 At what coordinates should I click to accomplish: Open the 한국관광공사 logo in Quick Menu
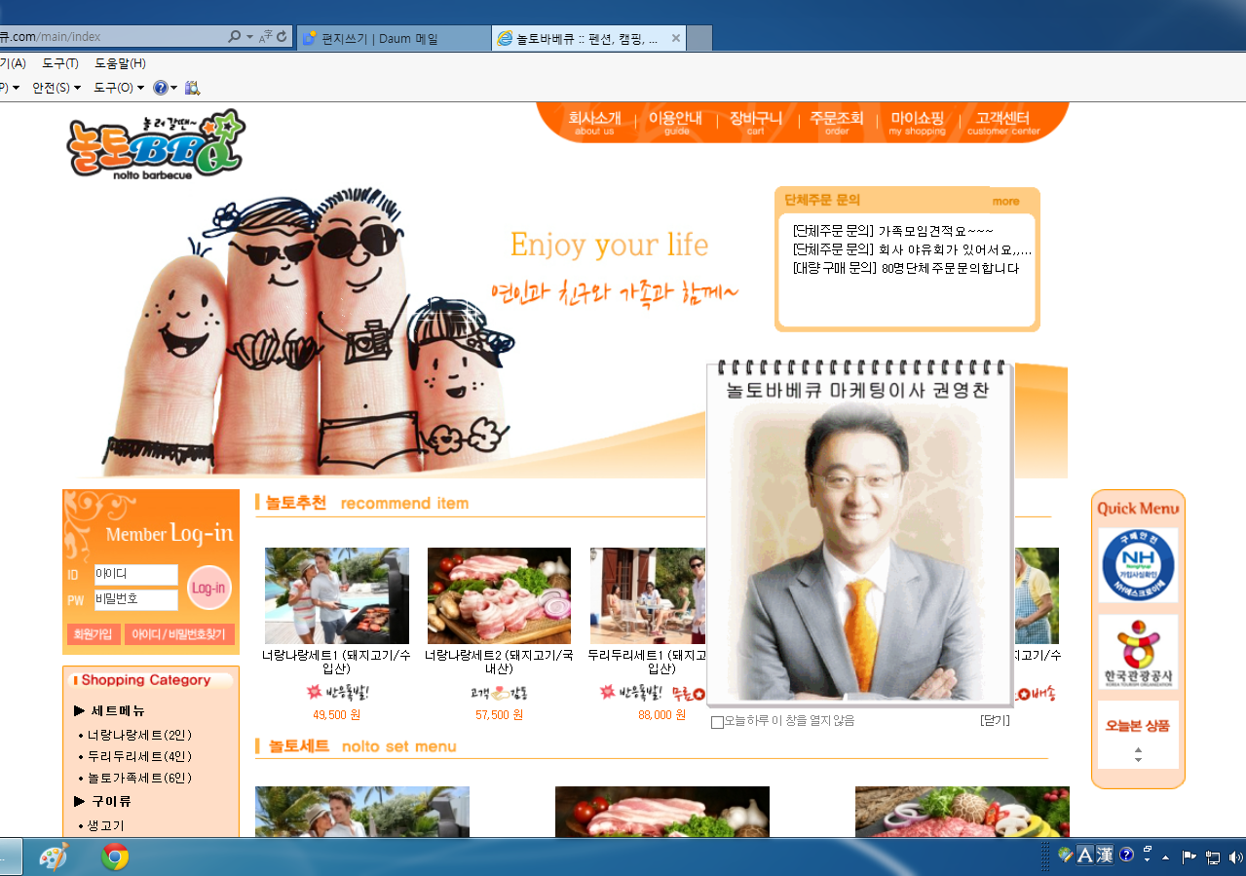tap(1138, 652)
